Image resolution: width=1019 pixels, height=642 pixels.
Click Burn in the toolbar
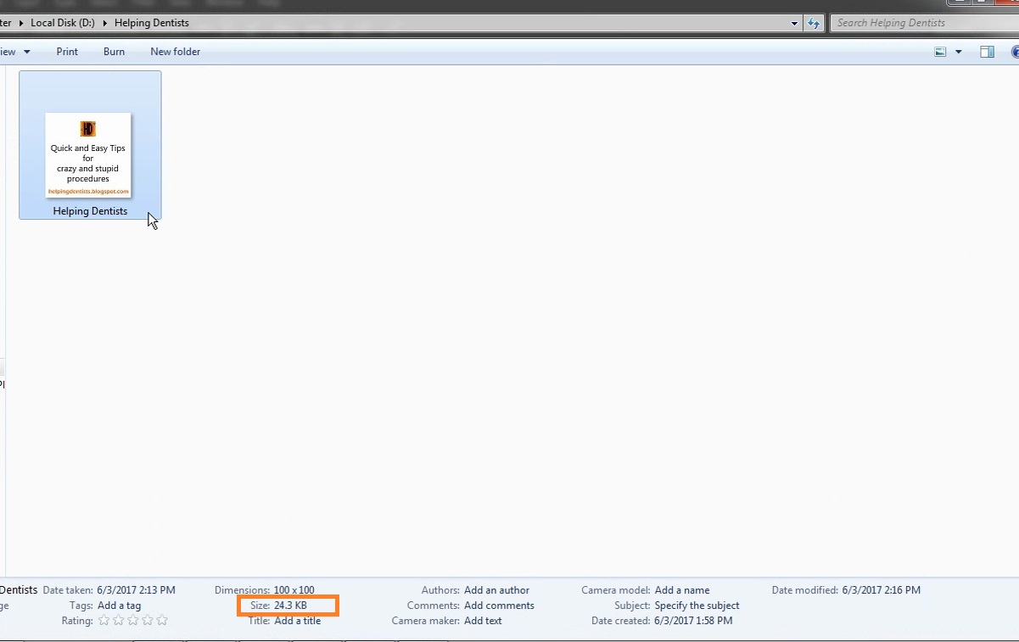[114, 51]
